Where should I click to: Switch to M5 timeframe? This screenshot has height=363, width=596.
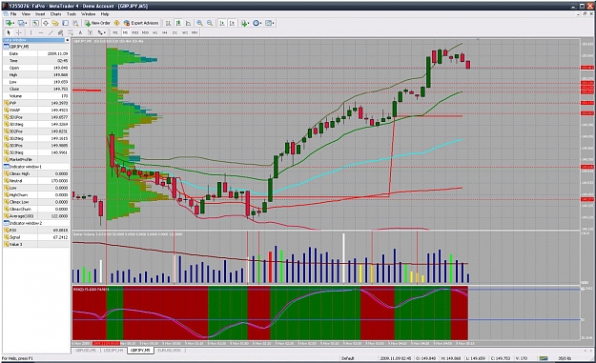coord(125,32)
